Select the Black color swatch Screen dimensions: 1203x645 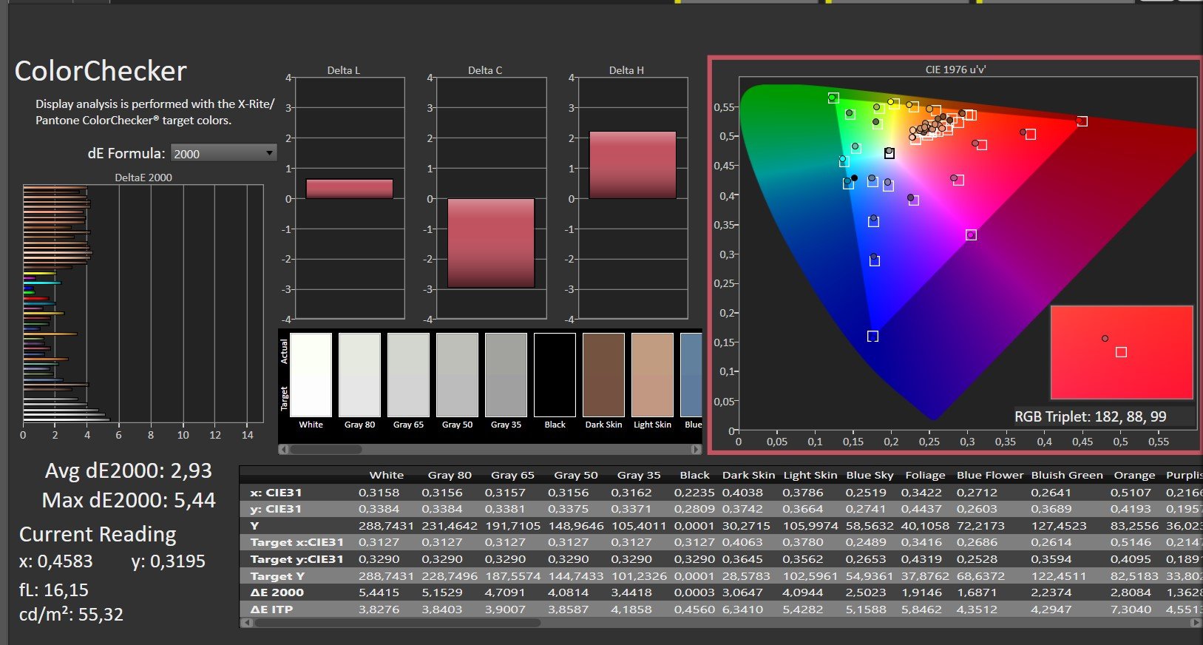555,375
